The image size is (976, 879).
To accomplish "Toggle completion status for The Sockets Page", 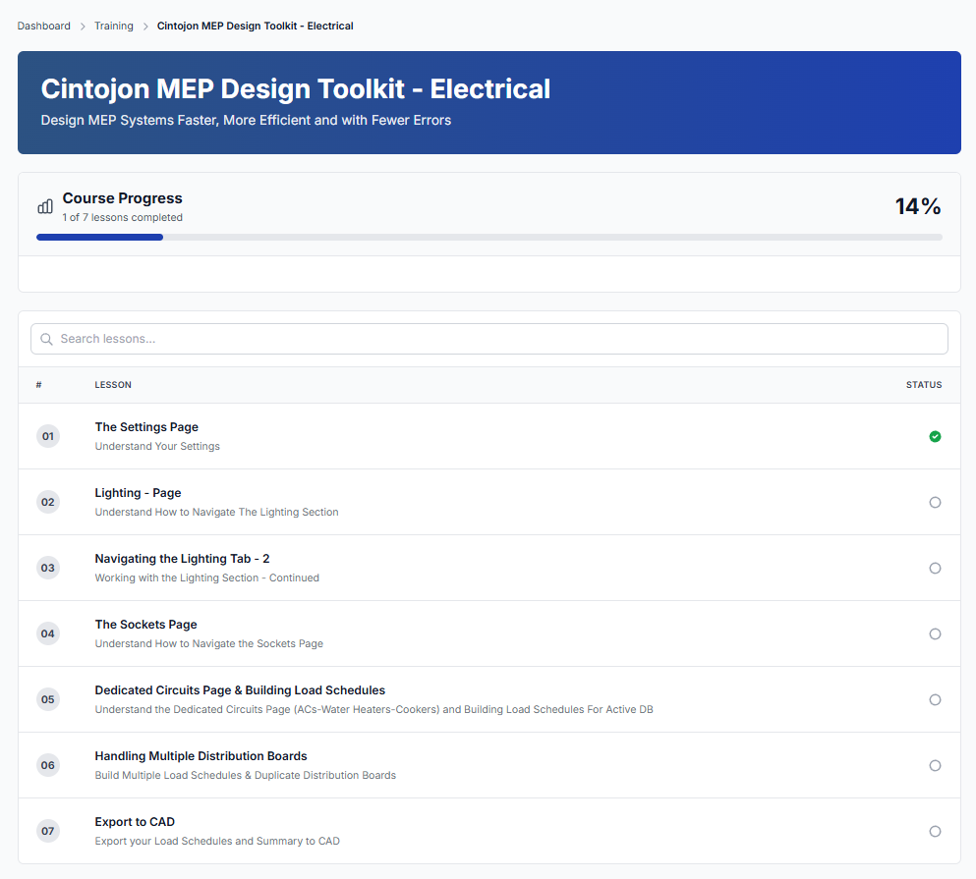I will coord(935,633).
